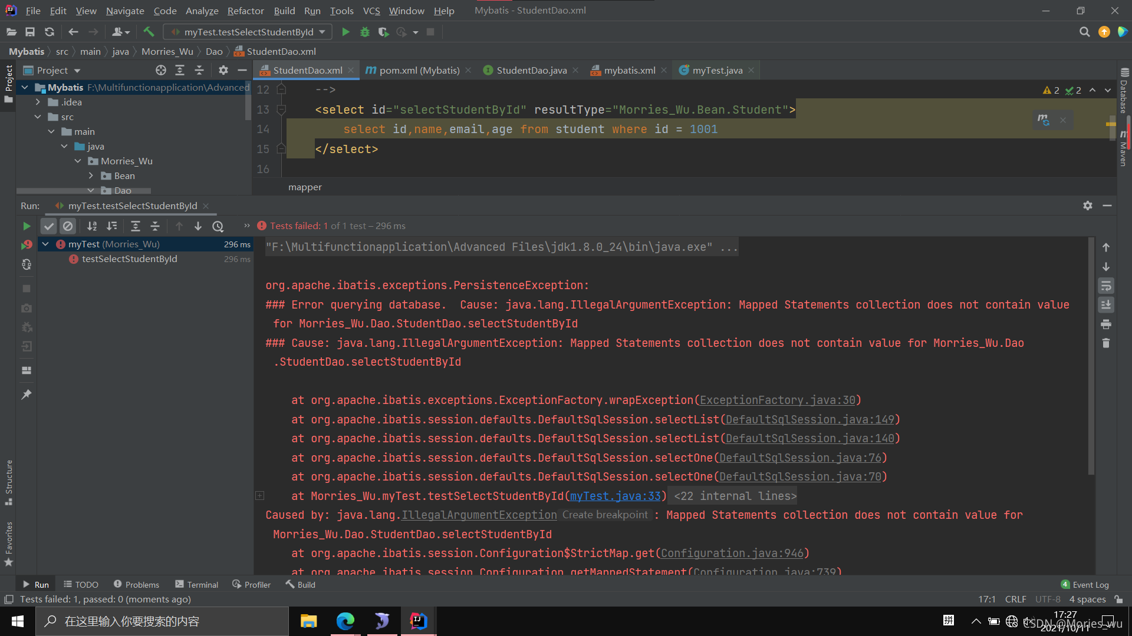The image size is (1132, 636).
Task: Save all files with the save icon
Action: [30, 32]
